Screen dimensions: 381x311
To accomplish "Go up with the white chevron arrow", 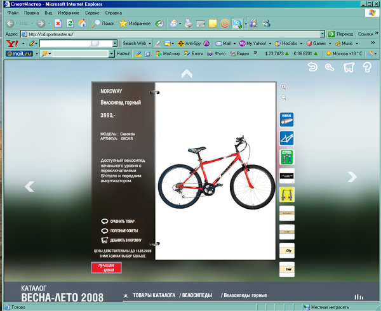I will [x=187, y=74].
